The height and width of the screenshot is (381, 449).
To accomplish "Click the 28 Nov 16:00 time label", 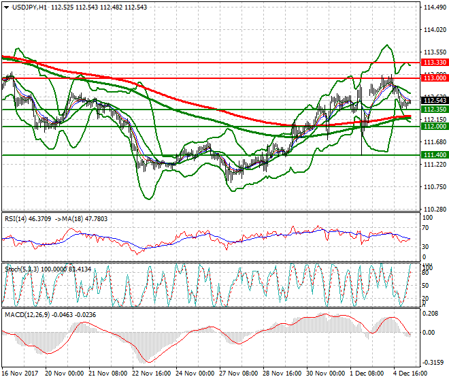I will 282,374.
